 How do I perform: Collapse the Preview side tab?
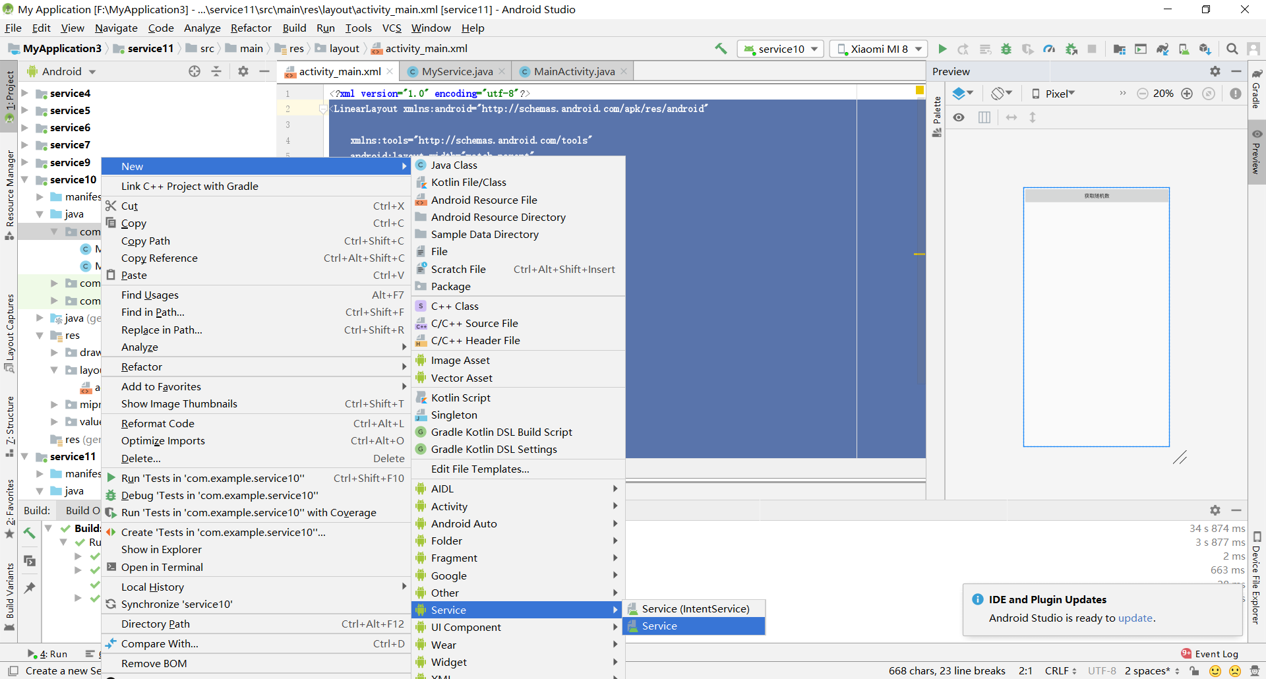click(x=1257, y=151)
